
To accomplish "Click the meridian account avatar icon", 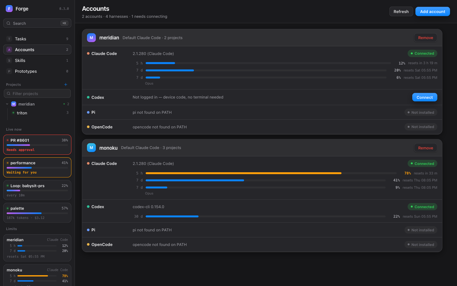I will tap(91, 37).
